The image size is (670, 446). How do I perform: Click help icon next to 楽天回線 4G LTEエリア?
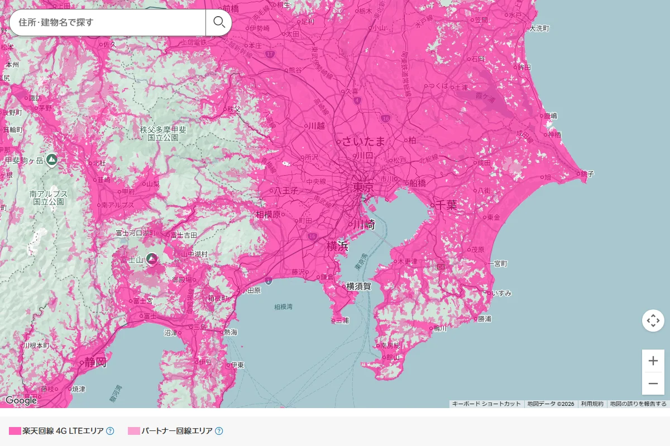[110, 431]
